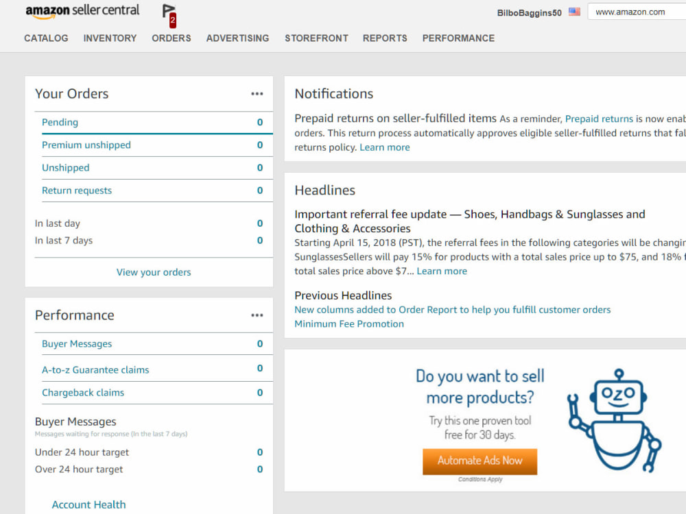Open the INVENTORY menu
The image size is (686, 514).
tap(110, 38)
